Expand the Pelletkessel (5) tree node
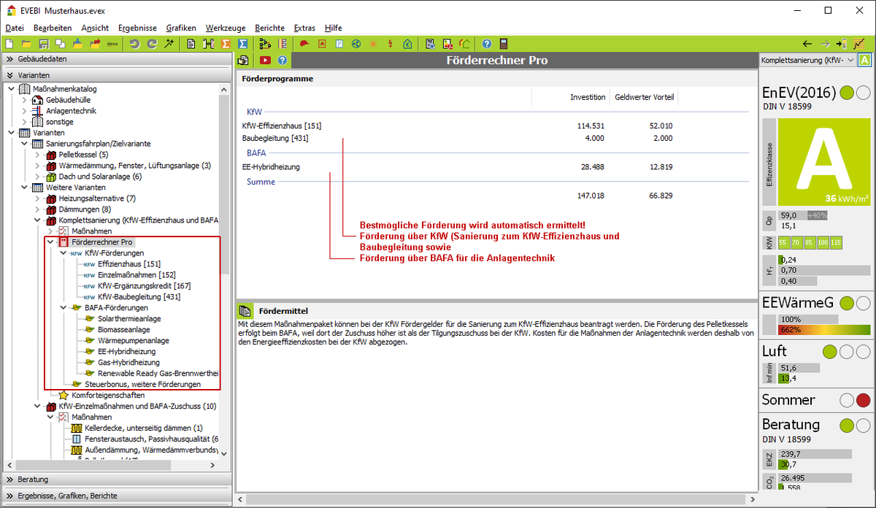Viewport: 876px width, 508px height. pyautogui.click(x=38, y=155)
